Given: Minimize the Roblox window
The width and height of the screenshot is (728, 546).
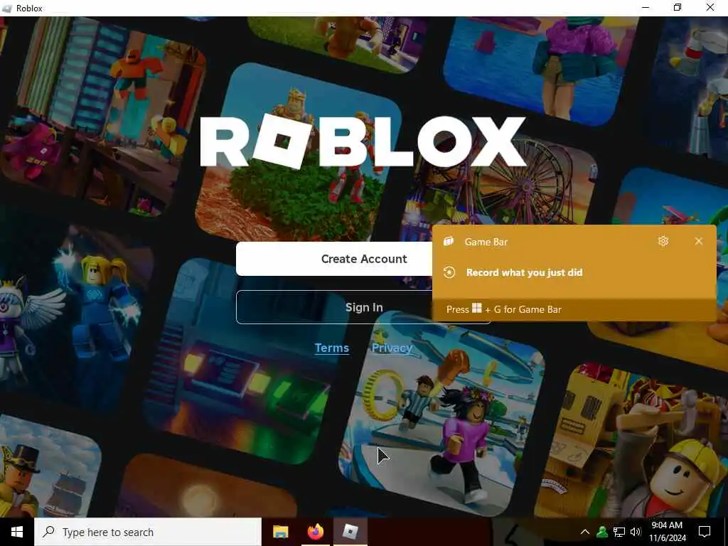Looking at the screenshot, I should pos(646,8).
